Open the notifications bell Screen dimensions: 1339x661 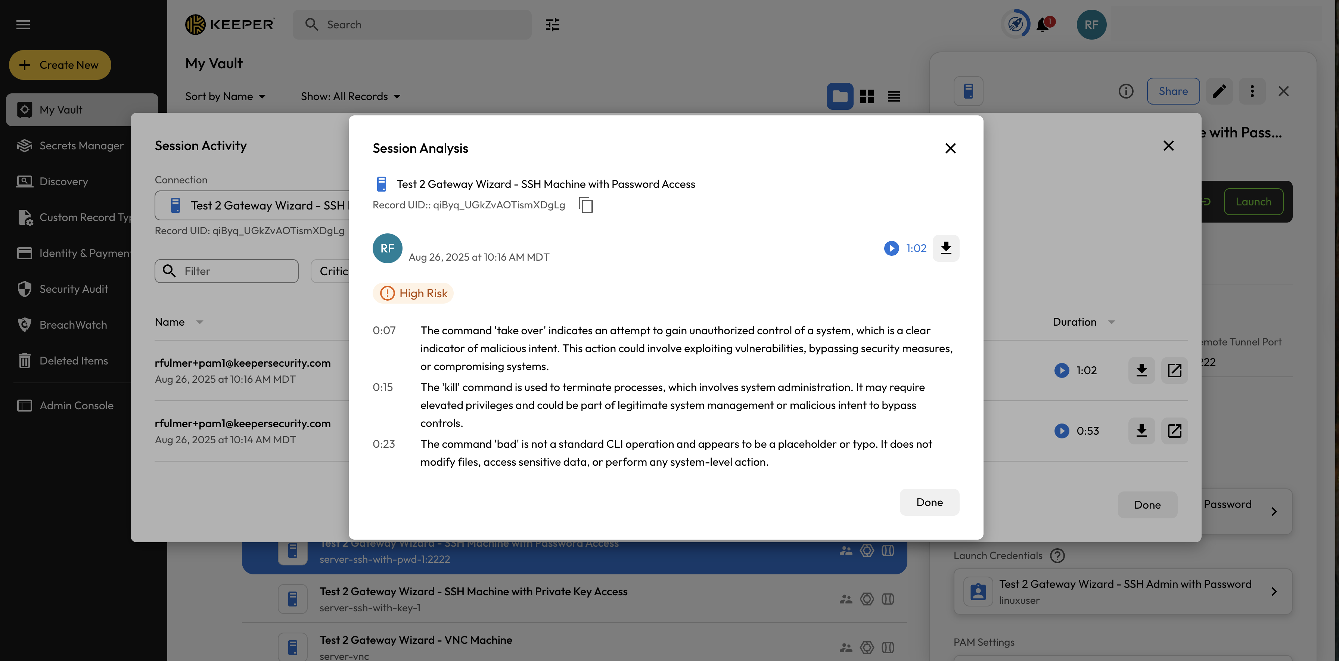pyautogui.click(x=1043, y=24)
